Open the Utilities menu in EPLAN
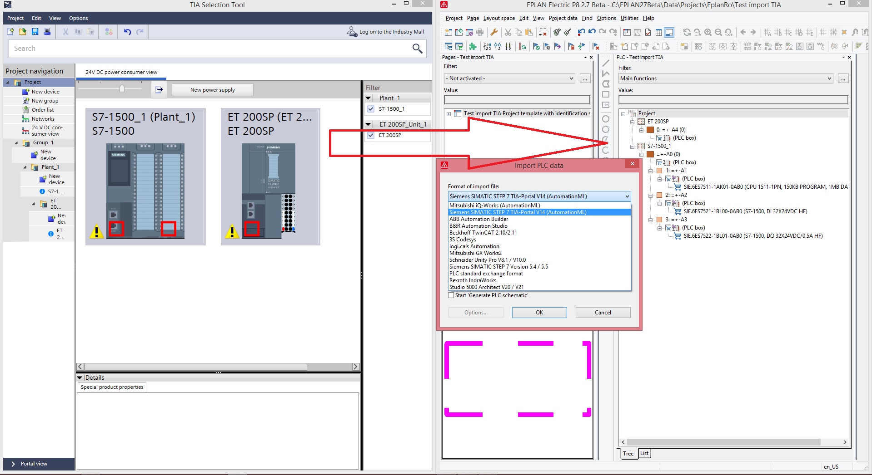This screenshot has width=872, height=475. tap(629, 18)
